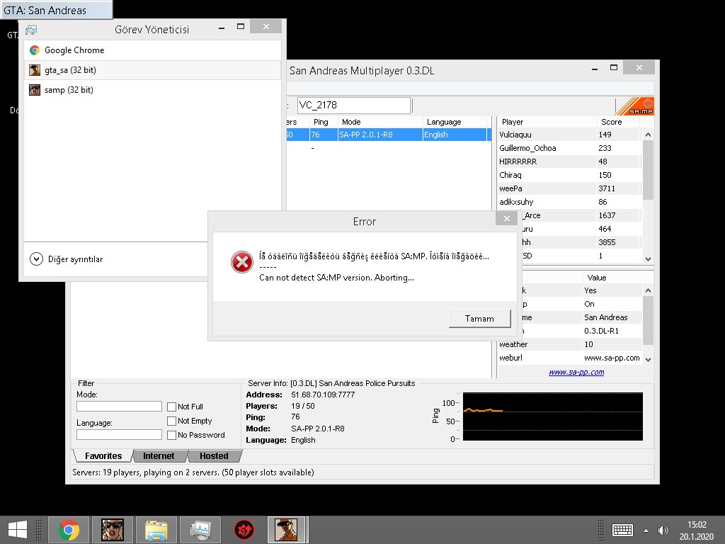Image resolution: width=725 pixels, height=544 pixels.
Task: Maximize the Görev Yöneticisi window
Action: point(241,27)
